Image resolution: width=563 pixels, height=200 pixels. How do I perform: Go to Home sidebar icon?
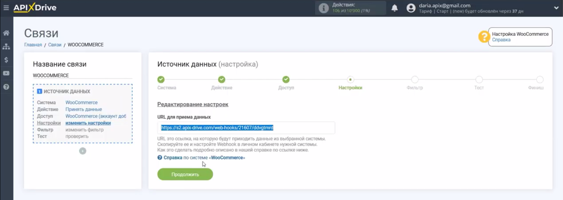point(6,33)
